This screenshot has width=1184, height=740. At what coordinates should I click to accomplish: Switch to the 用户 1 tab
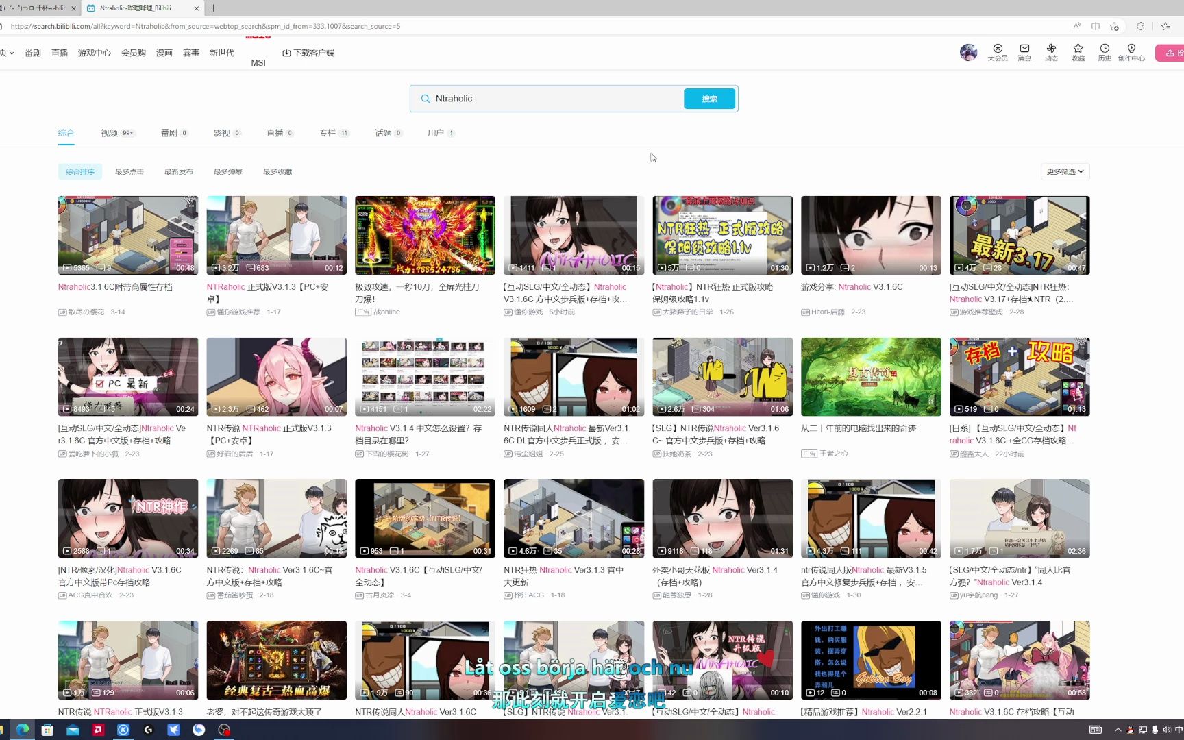click(441, 133)
